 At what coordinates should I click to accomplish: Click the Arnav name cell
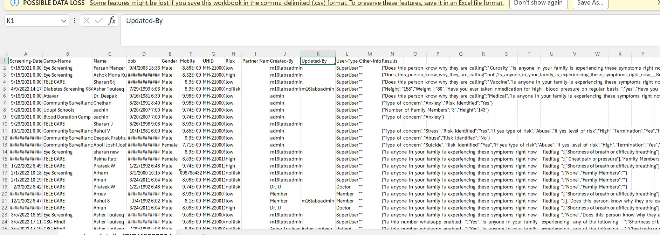[109, 194]
